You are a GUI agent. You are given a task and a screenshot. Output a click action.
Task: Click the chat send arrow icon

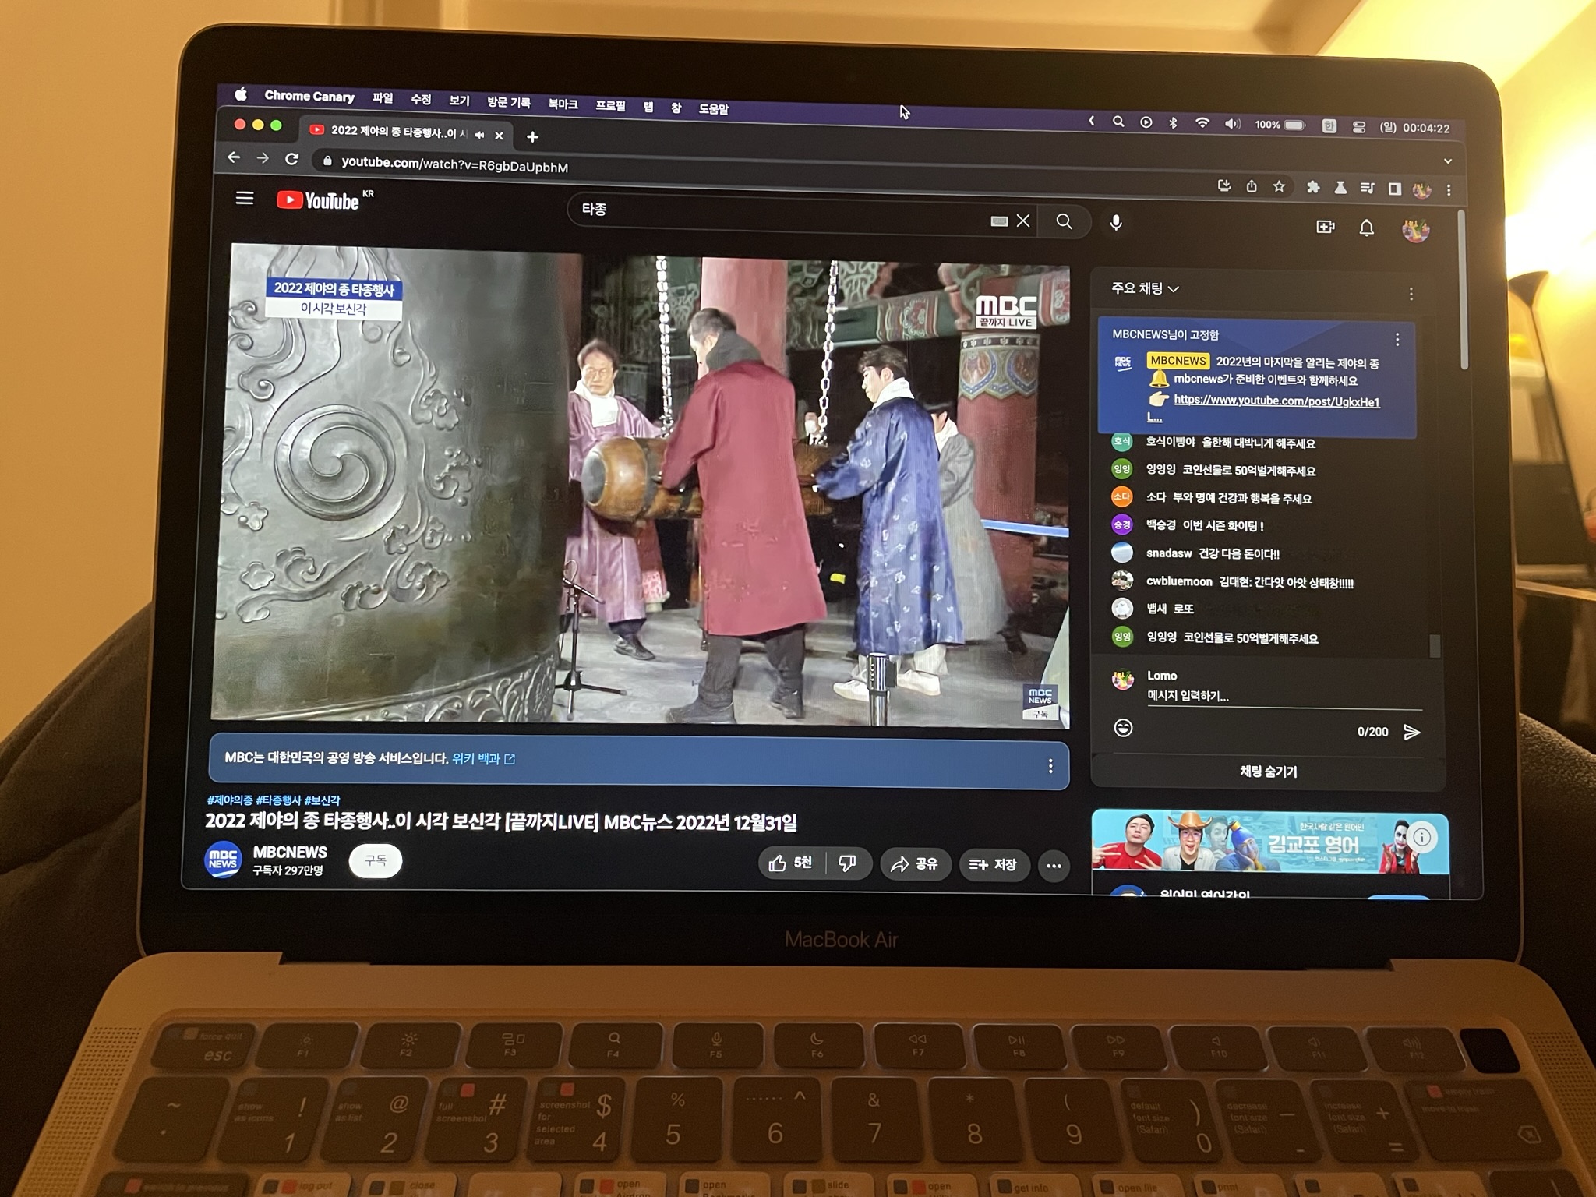(1411, 732)
